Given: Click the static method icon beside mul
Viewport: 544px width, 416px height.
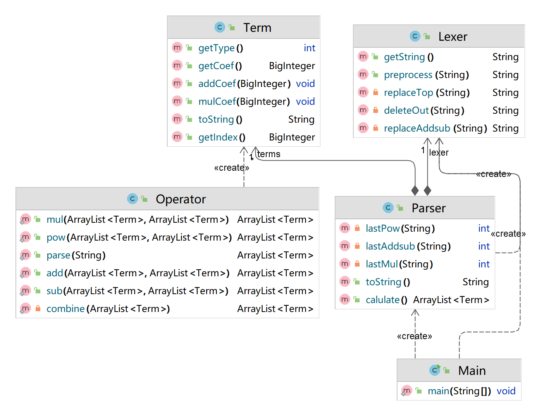Looking at the screenshot, I should [25, 219].
